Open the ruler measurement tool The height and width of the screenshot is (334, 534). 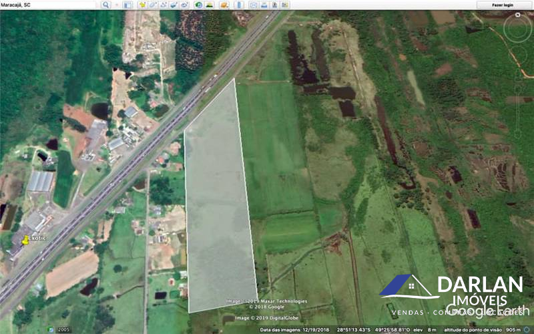click(238, 5)
